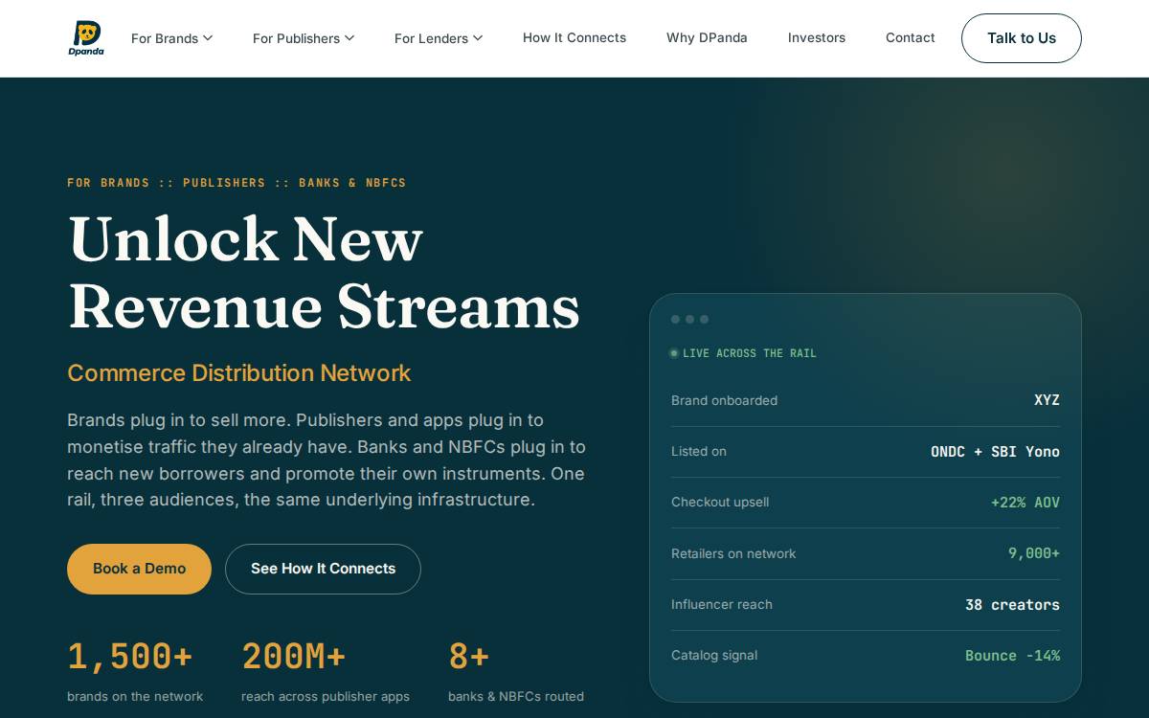The image size is (1149, 718).
Task: Click LIVE ACROSS THE RAIL label
Action: (750, 353)
